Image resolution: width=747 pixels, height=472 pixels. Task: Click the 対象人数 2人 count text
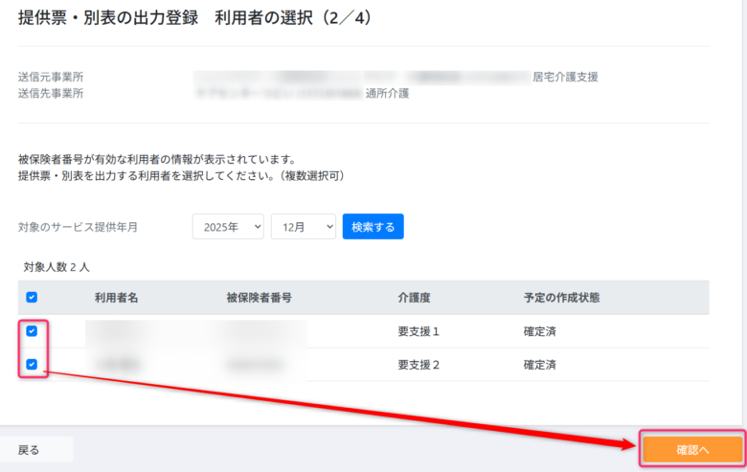click(57, 266)
